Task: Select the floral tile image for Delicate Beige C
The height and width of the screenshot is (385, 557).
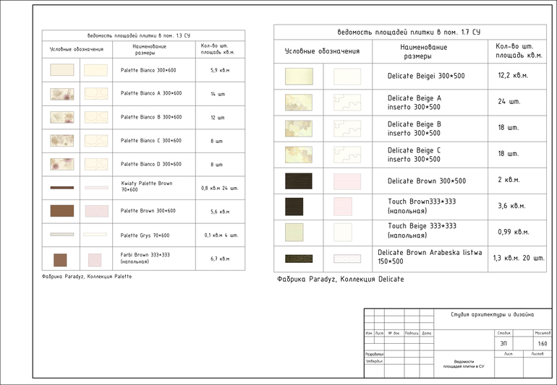Action: (297, 155)
